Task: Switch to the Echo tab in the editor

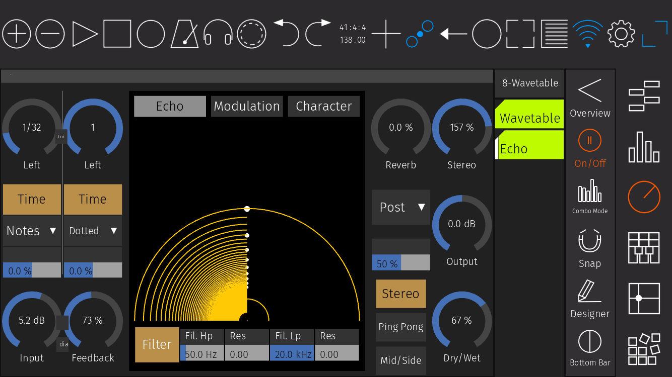Action: tap(170, 106)
